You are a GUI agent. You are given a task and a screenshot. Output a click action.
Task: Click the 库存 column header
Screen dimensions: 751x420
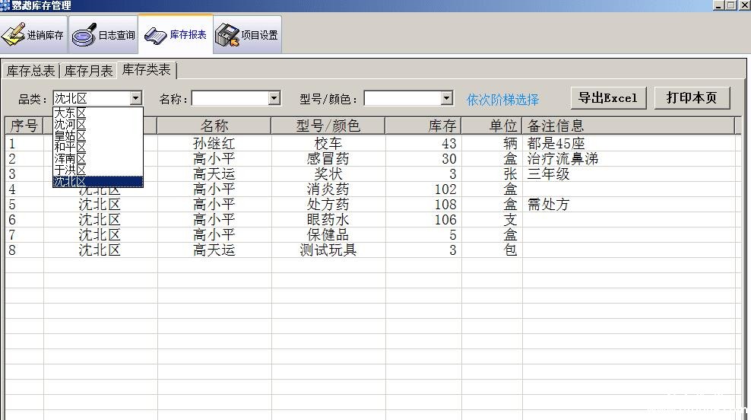click(423, 126)
